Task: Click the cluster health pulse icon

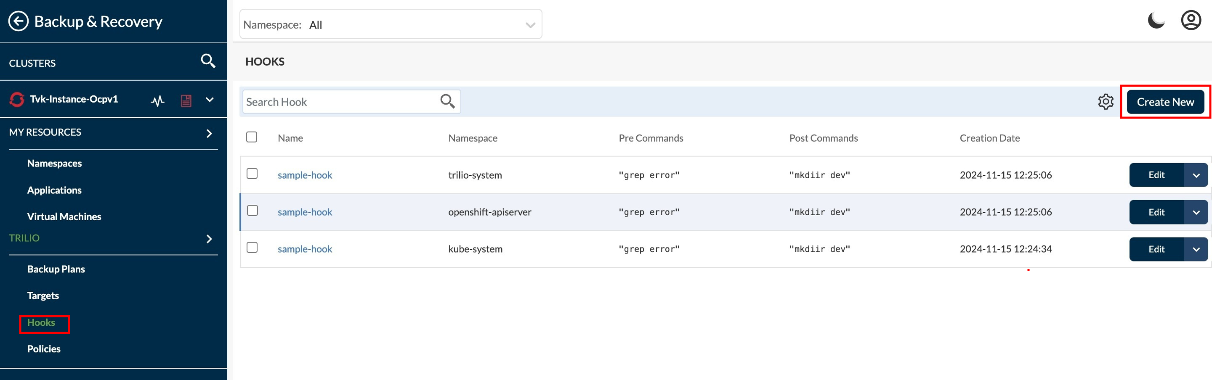Action: [x=158, y=100]
